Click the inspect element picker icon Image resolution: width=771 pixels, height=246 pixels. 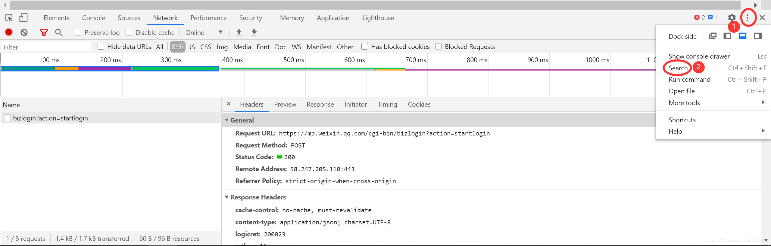coord(9,18)
